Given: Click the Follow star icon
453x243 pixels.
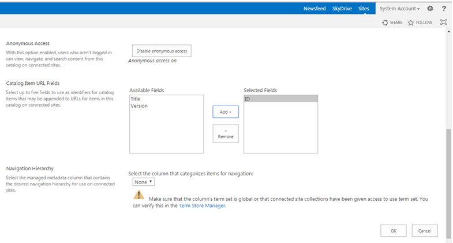Looking at the screenshot, I should (x=411, y=23).
